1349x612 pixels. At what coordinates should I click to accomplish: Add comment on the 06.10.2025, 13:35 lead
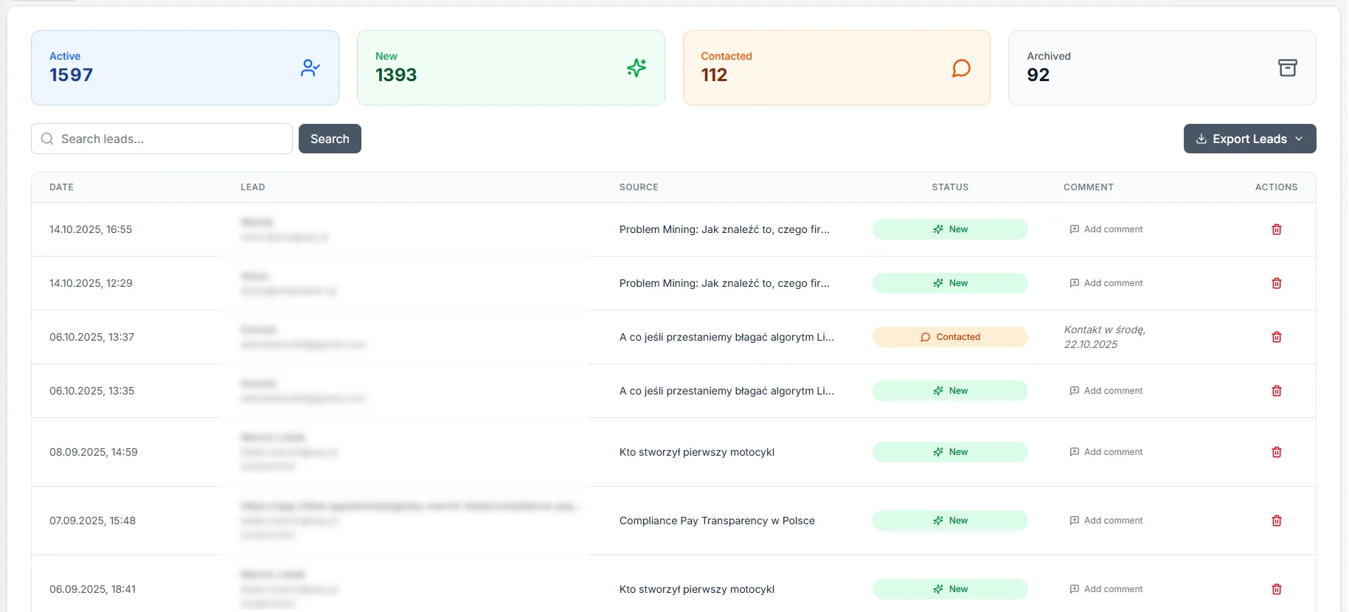coord(1106,391)
